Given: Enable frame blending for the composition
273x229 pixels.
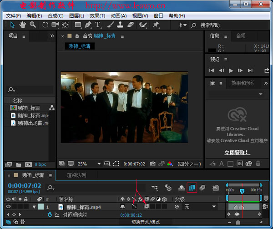Looking at the screenshot, I should (x=192, y=188).
